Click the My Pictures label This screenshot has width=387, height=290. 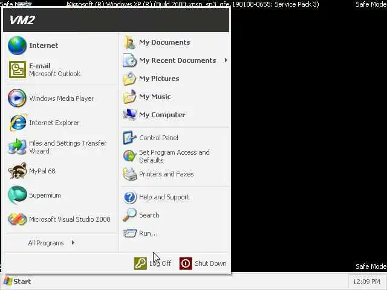pos(159,79)
